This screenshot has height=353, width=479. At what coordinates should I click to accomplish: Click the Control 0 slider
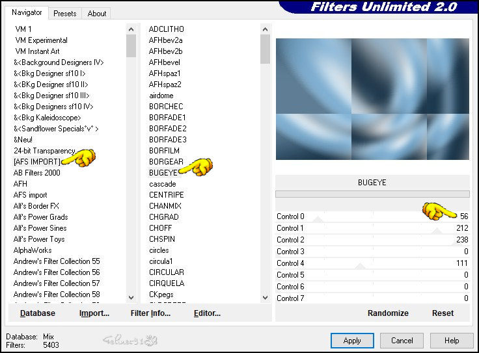372,216
